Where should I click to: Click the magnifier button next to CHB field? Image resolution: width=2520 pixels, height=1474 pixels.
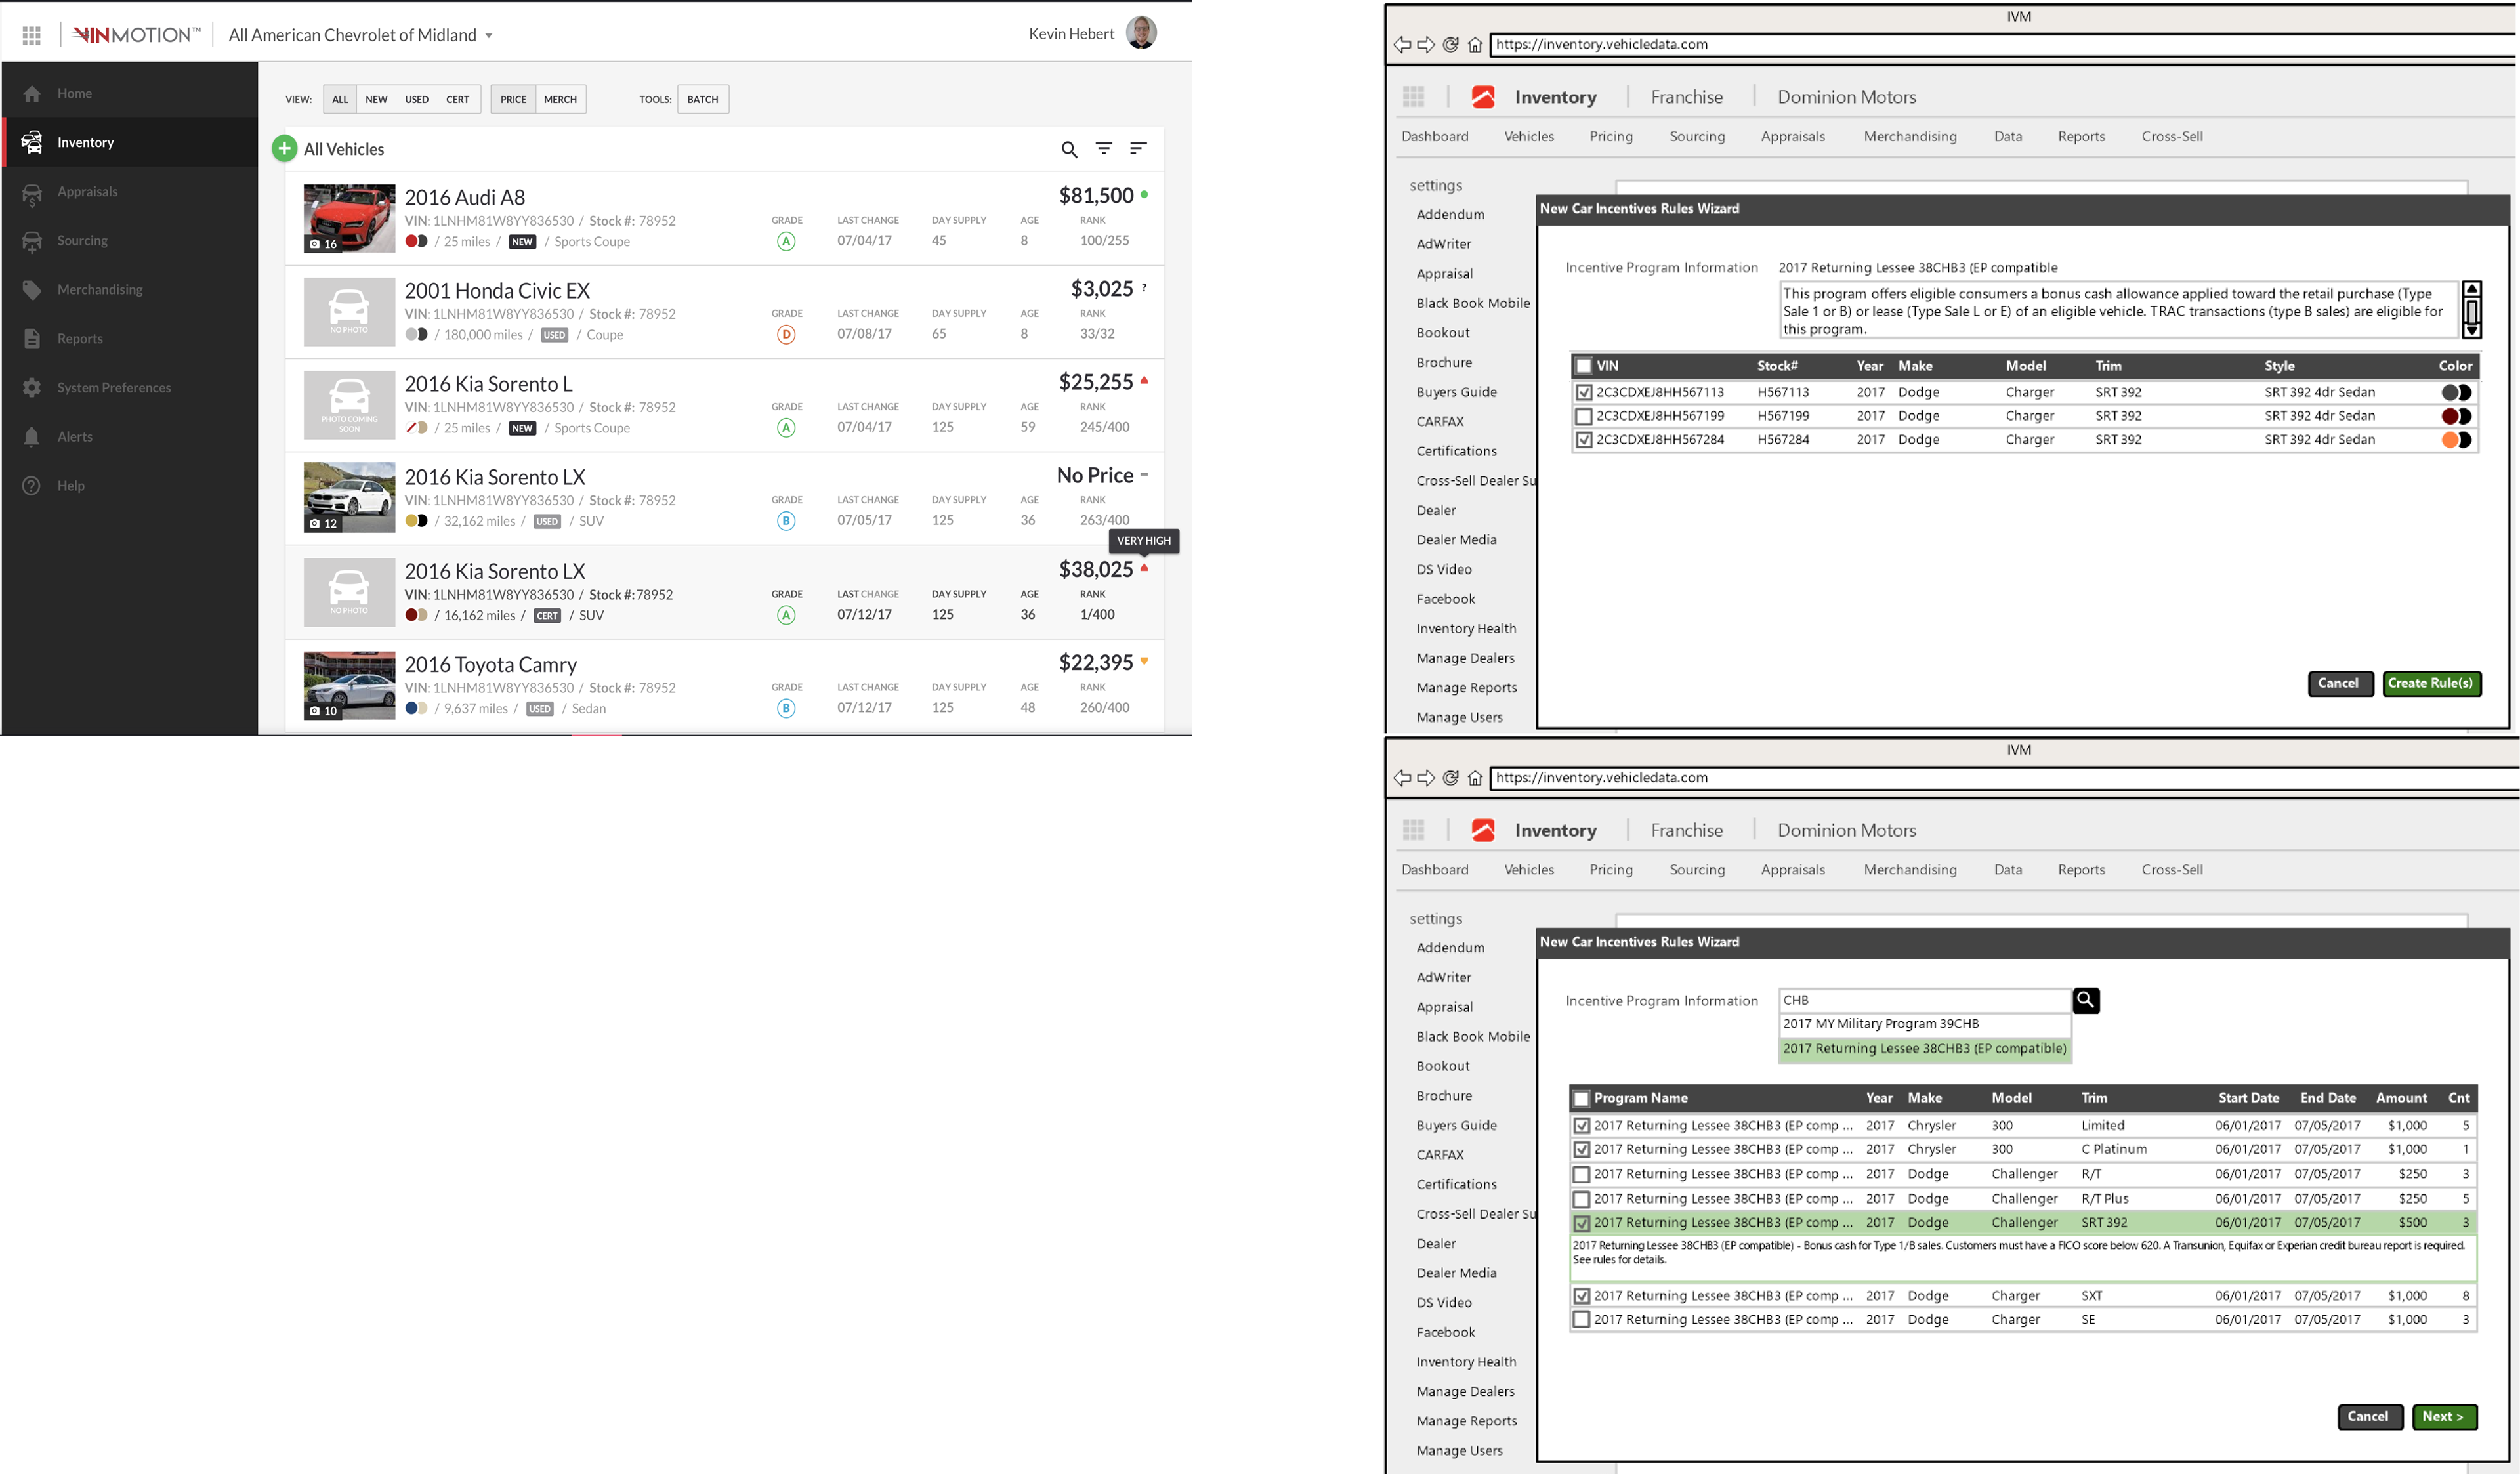(2086, 1000)
